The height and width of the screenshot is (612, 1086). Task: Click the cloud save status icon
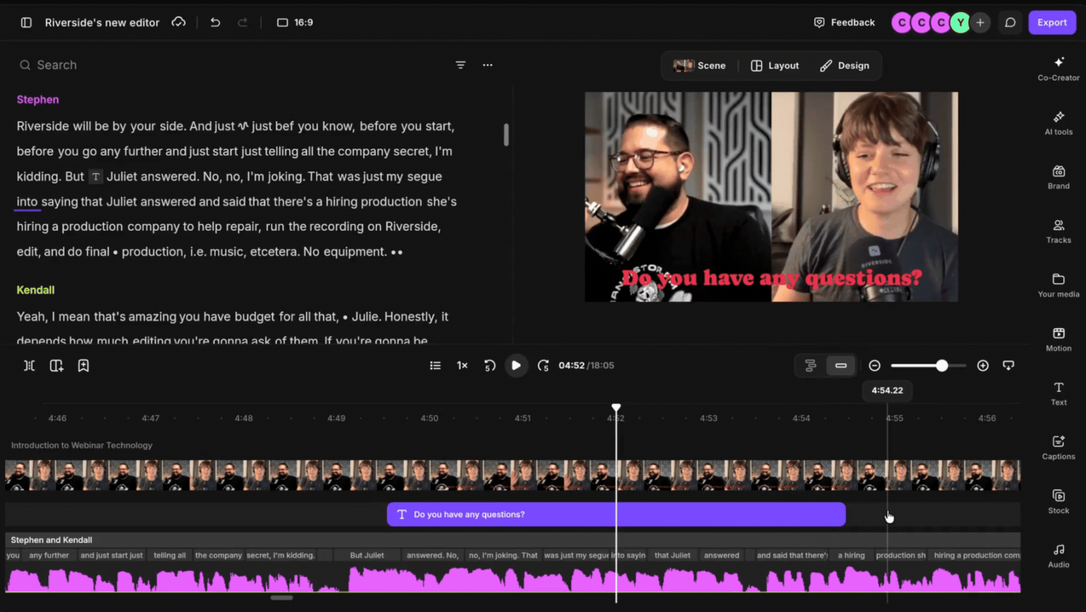179,23
